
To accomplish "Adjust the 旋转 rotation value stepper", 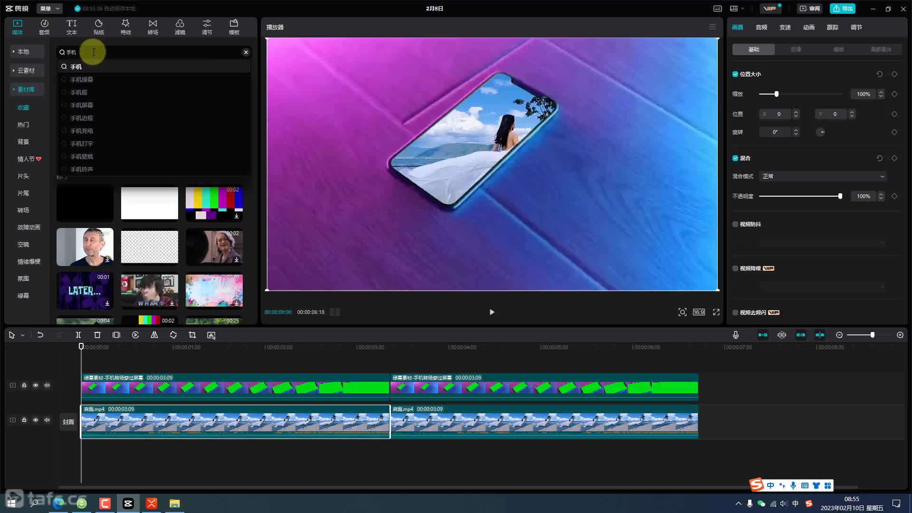I will [x=796, y=132].
